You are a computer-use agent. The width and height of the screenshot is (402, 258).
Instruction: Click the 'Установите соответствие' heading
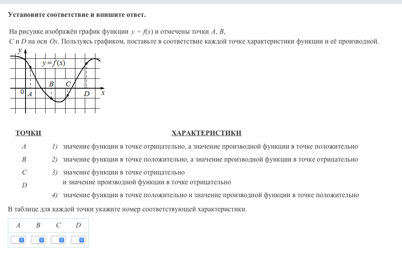click(77, 15)
